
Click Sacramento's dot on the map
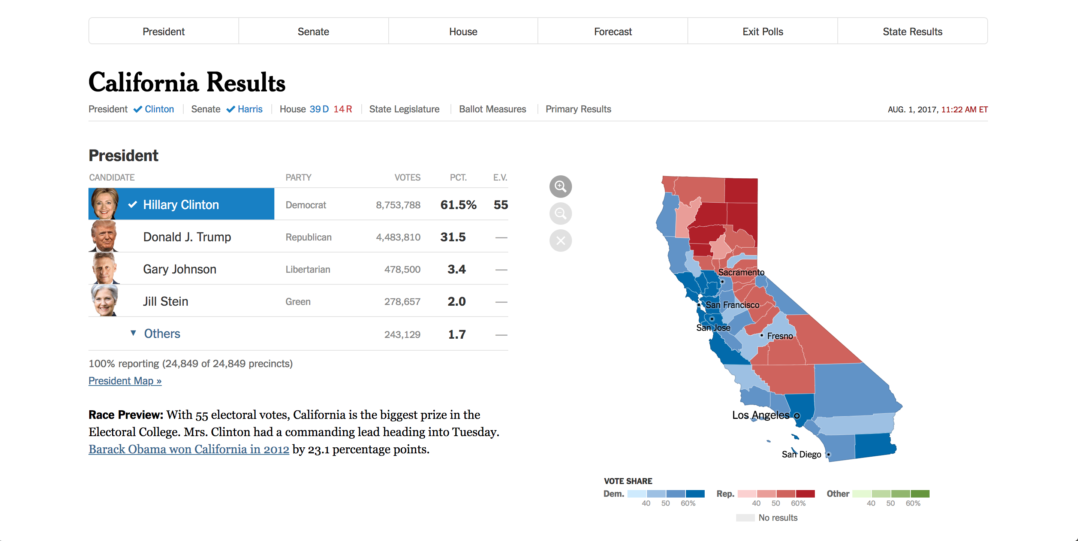coord(722,282)
